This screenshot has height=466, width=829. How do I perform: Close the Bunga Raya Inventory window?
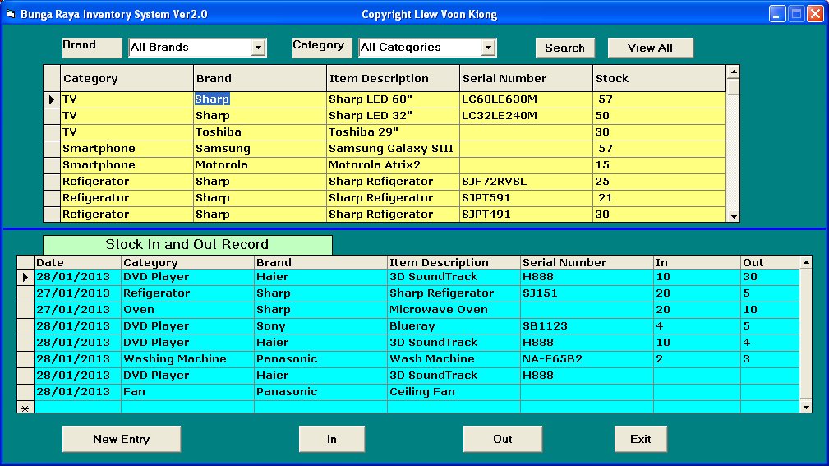[x=815, y=14]
